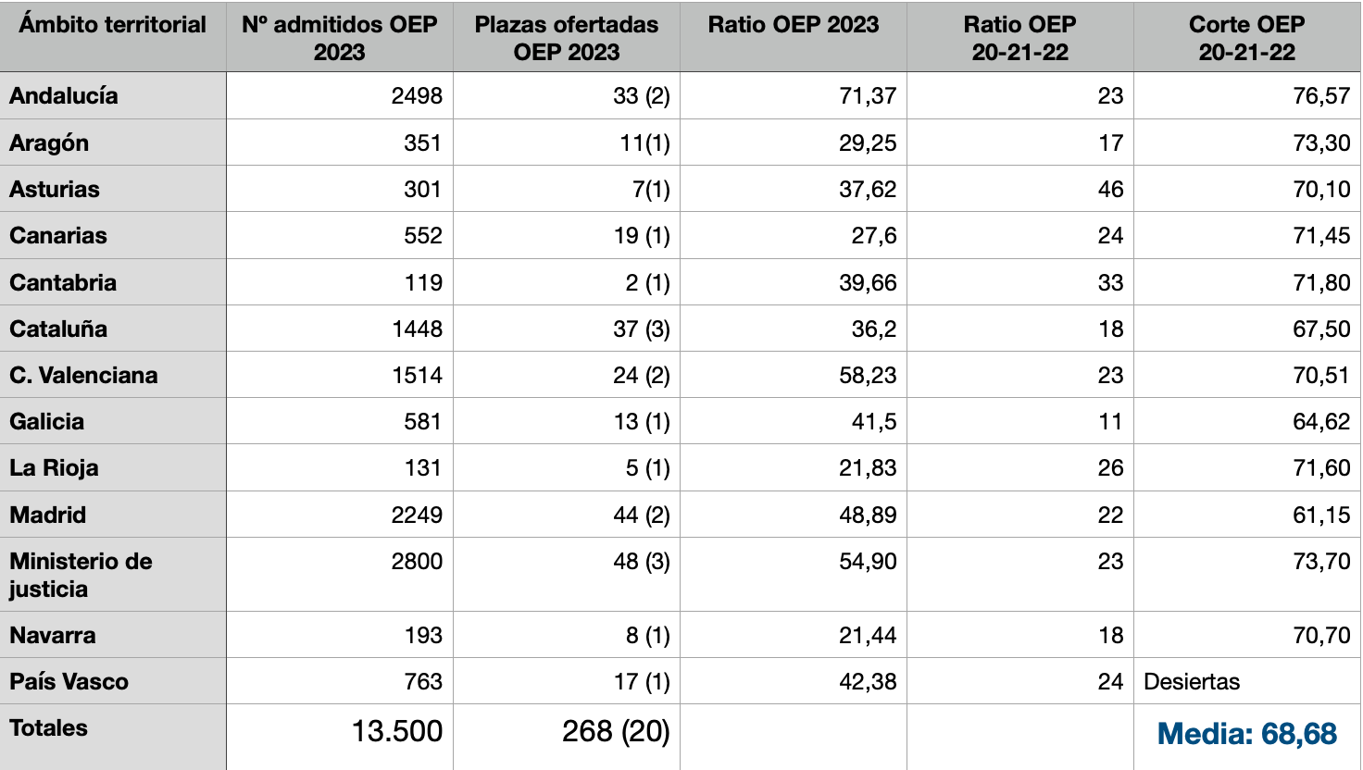1363x770 pixels.
Task: Click the Aragón admitidos cell showing 351
Action: click(x=422, y=143)
